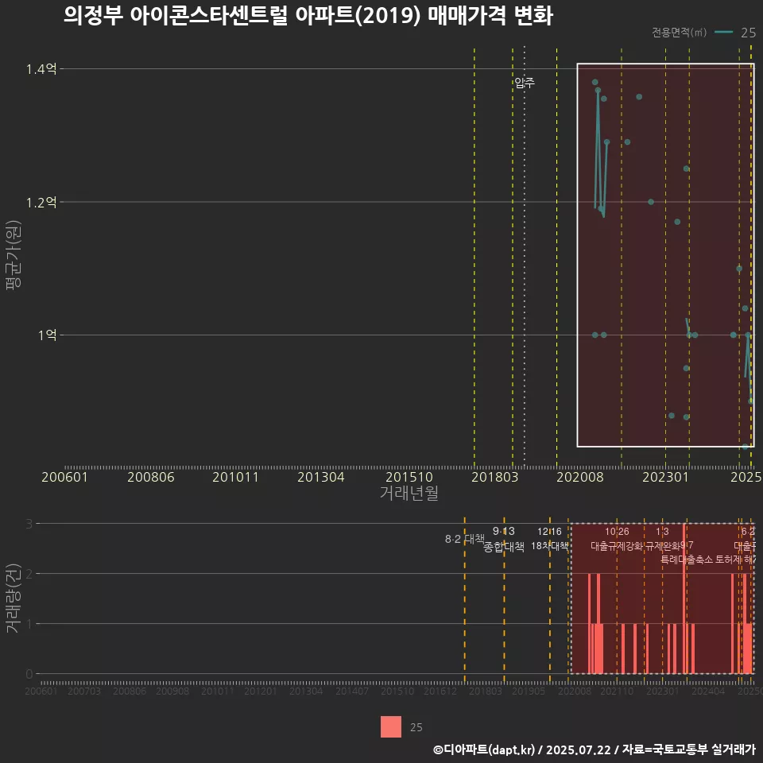Click the 0 label on the volume axis
This screenshot has width=763, height=763.
(x=29, y=675)
